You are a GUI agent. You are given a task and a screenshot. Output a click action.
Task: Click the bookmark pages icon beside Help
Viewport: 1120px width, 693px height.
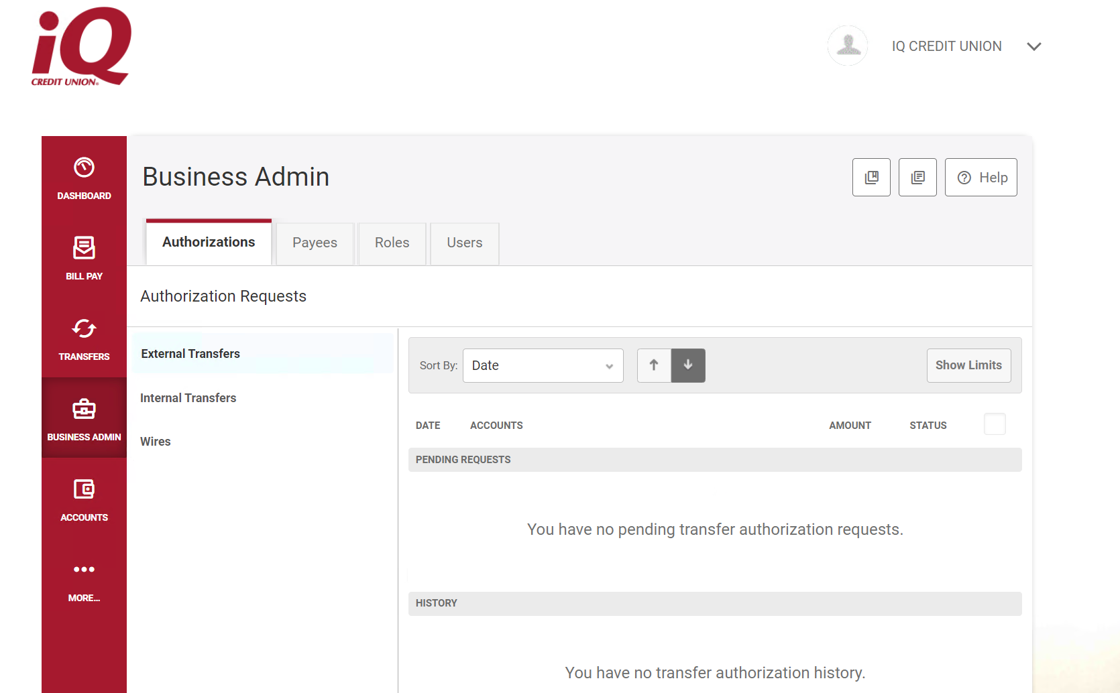pyautogui.click(x=871, y=178)
